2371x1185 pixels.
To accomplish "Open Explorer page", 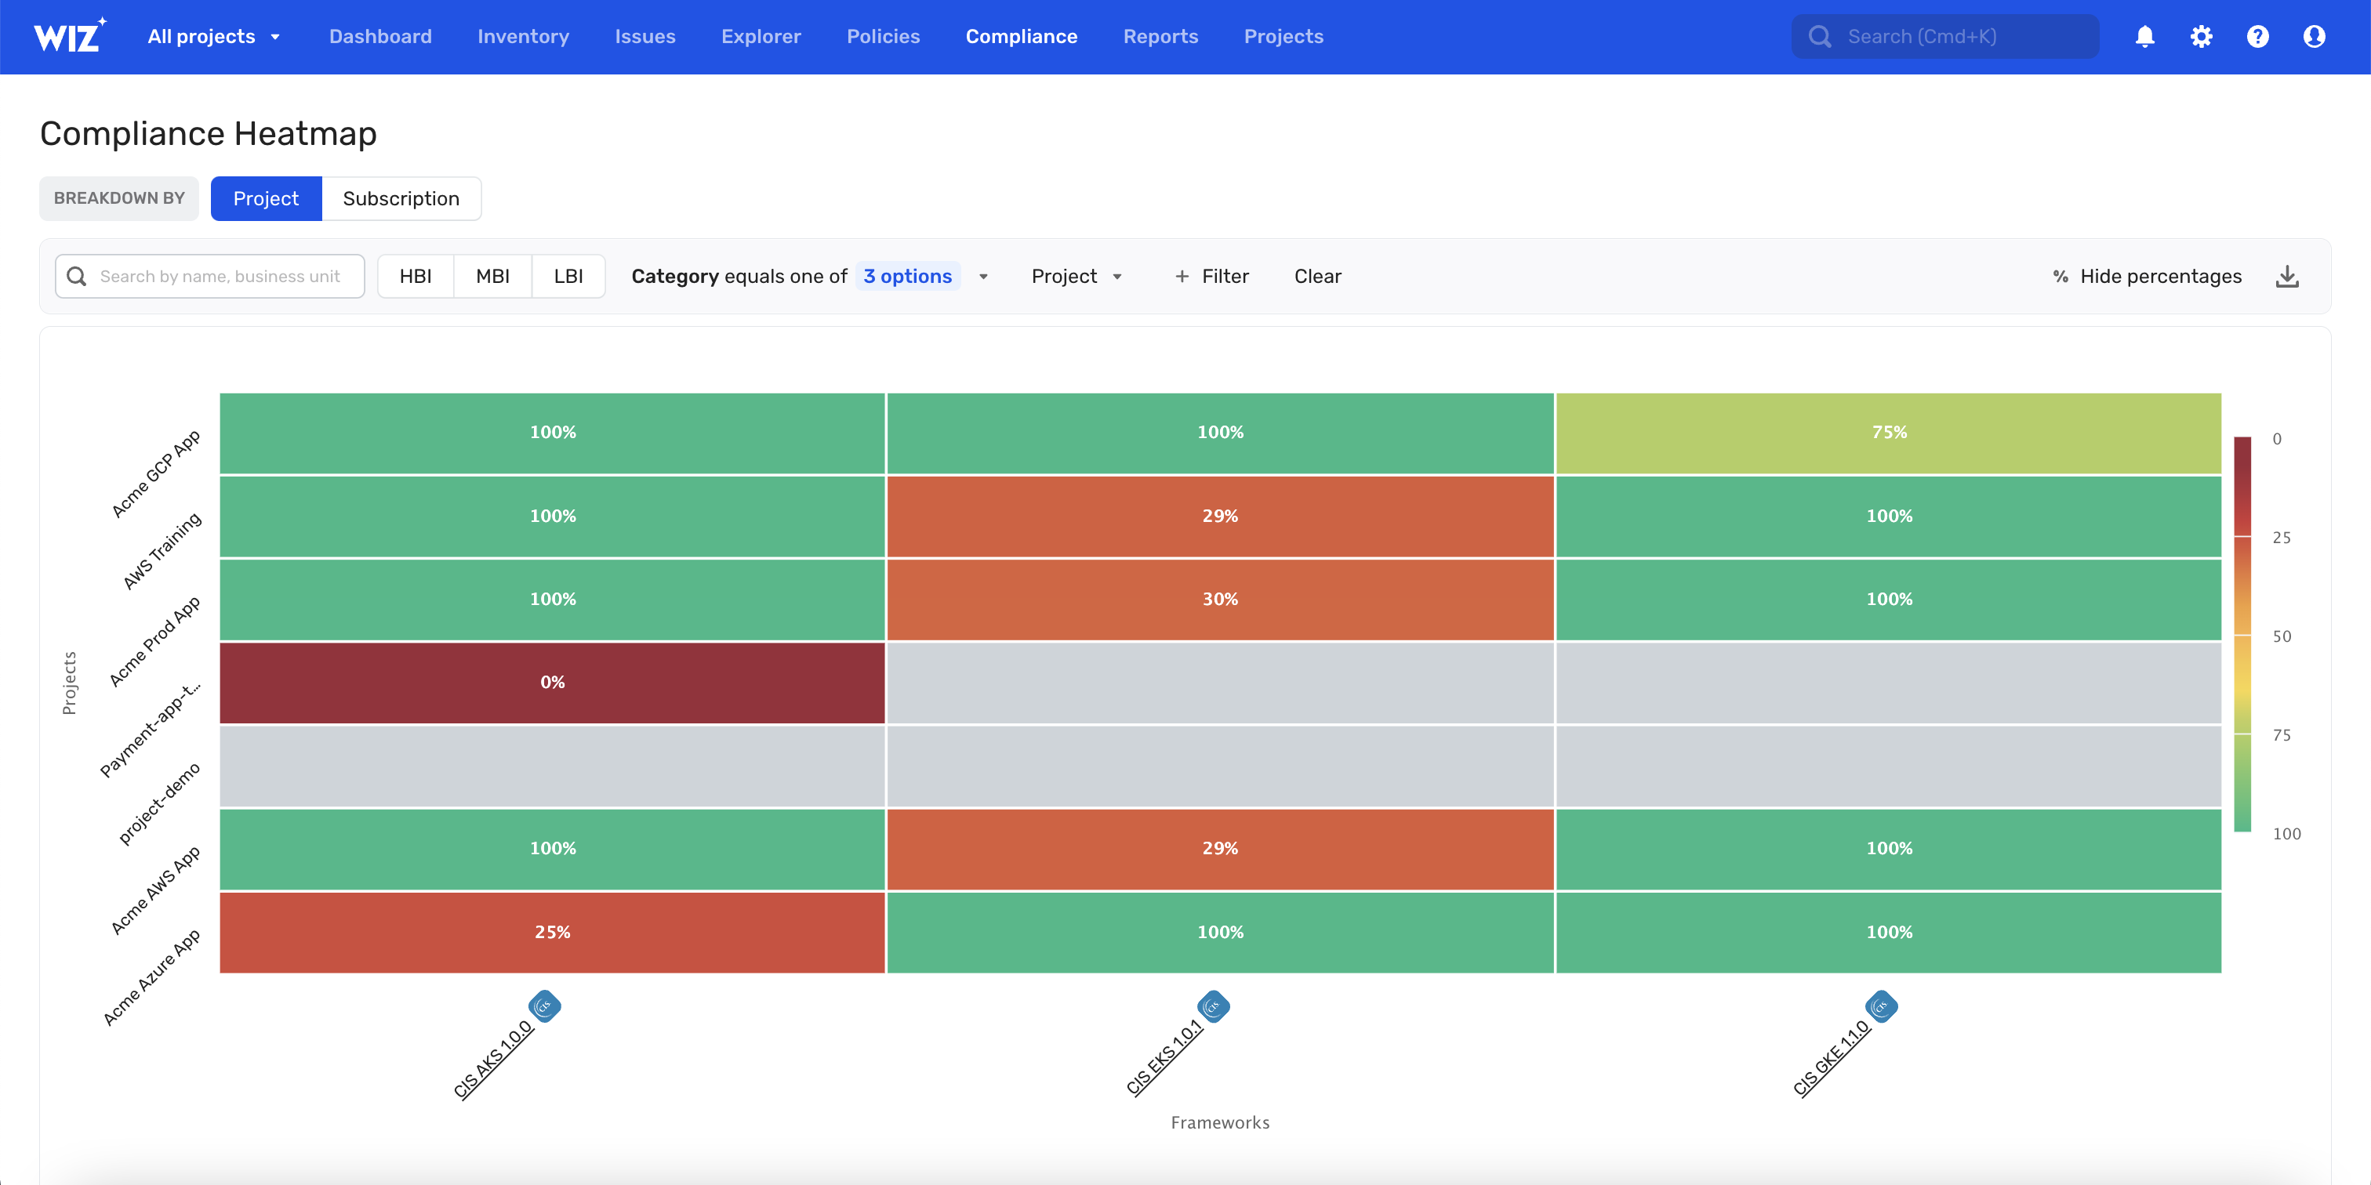I will [761, 37].
